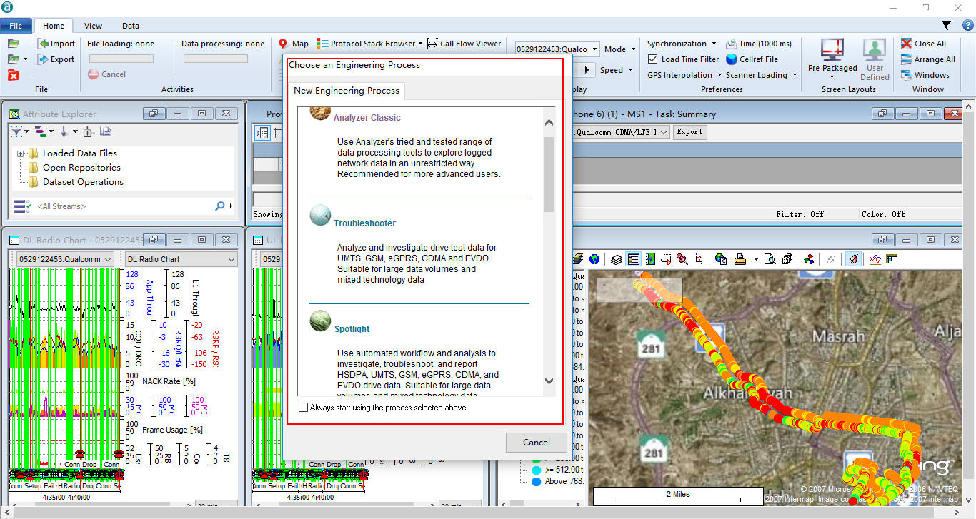Click the Close All windows icon

click(x=907, y=44)
